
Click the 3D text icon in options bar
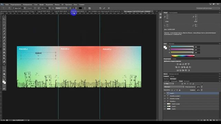tap(109, 8)
